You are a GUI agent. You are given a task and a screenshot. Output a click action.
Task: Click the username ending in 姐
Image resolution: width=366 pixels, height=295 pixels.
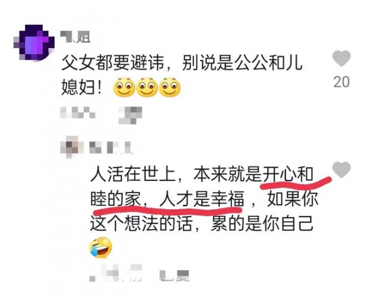[75, 37]
